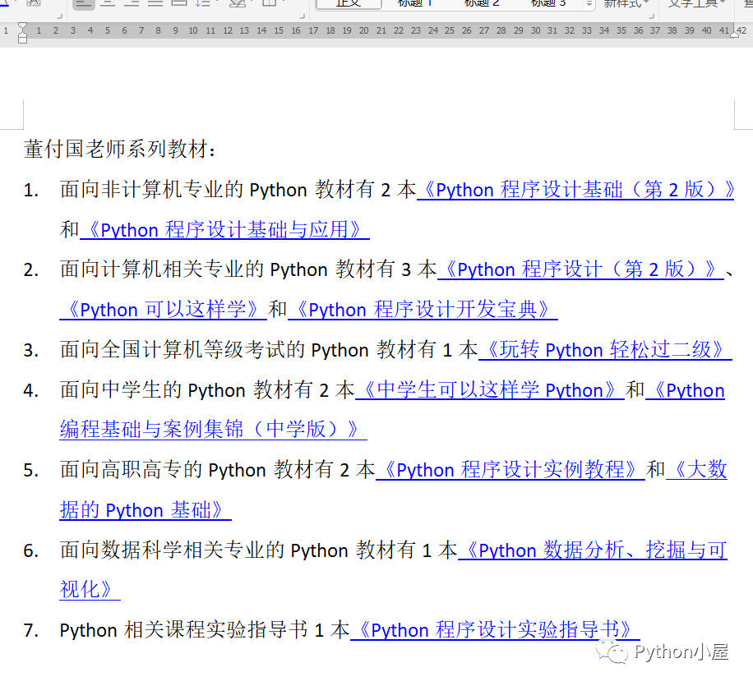Apply the 标题 1 style

point(414,4)
